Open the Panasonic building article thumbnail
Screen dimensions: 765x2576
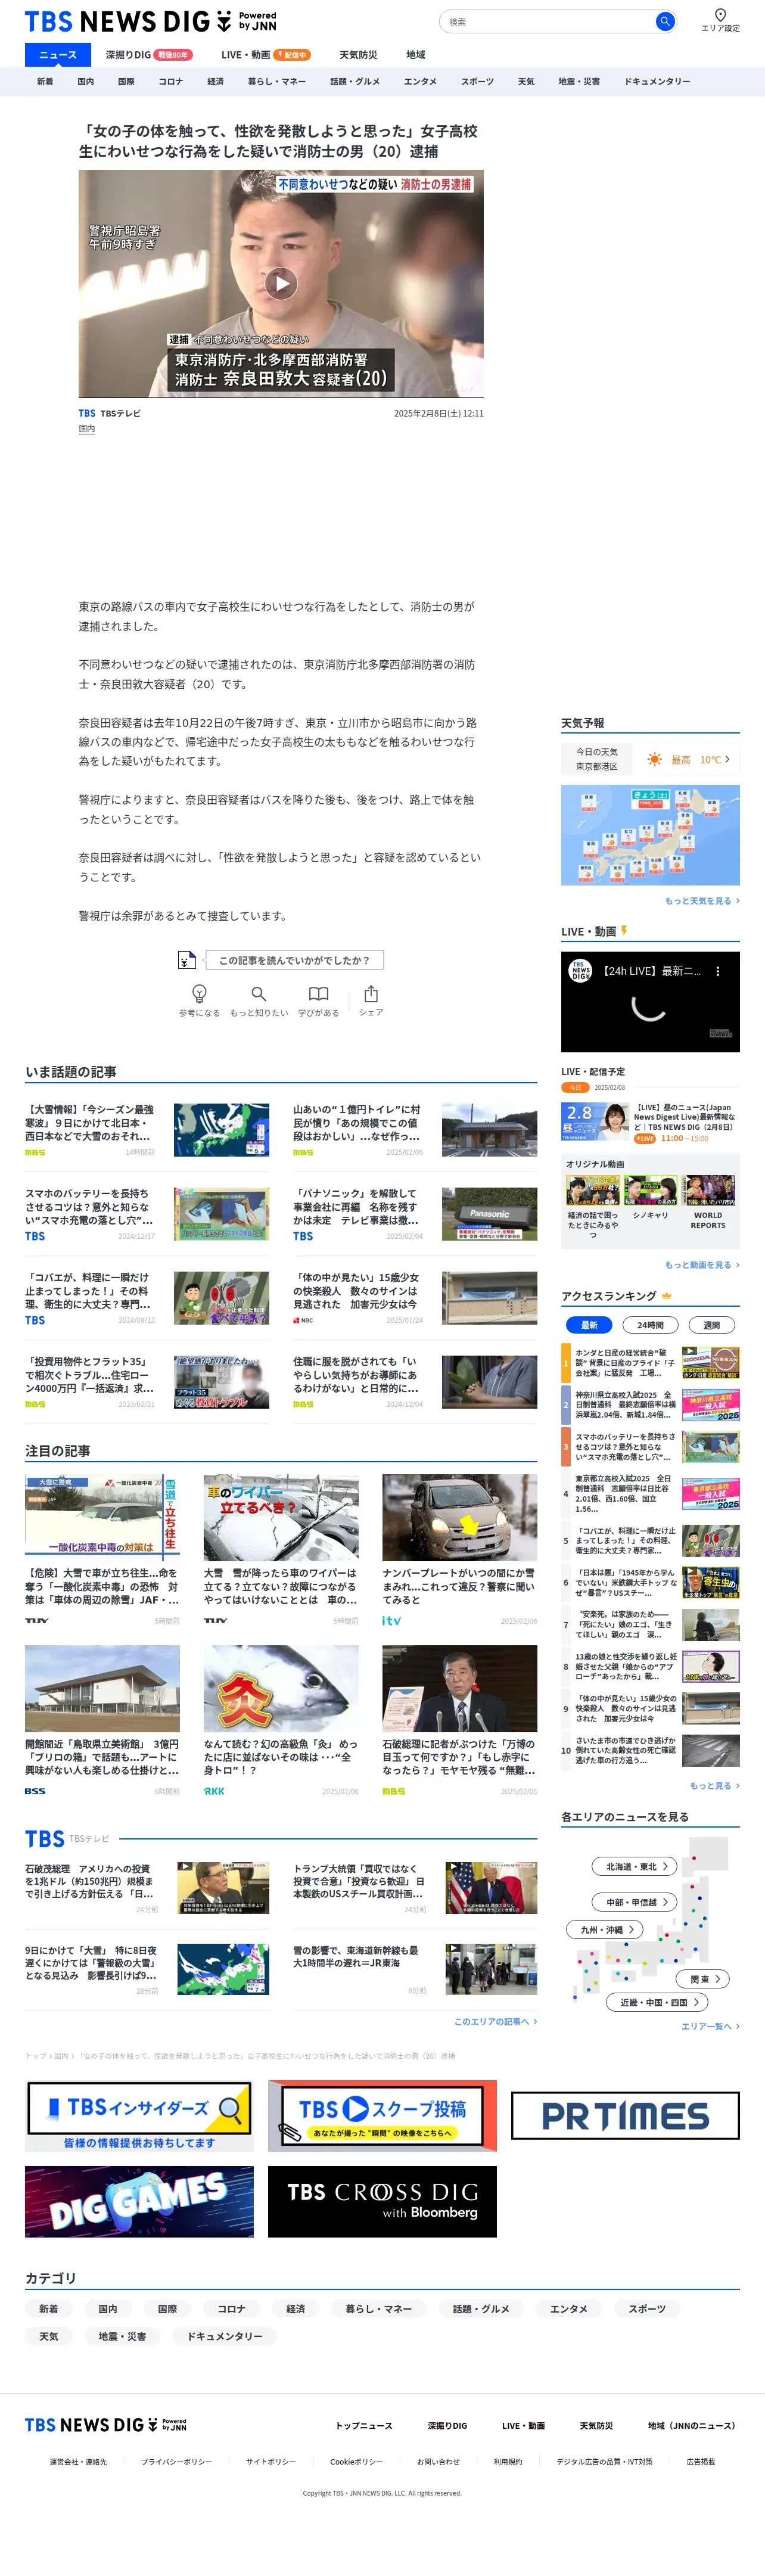[489, 1214]
